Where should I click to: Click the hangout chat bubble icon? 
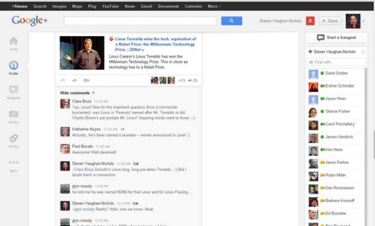(x=320, y=38)
